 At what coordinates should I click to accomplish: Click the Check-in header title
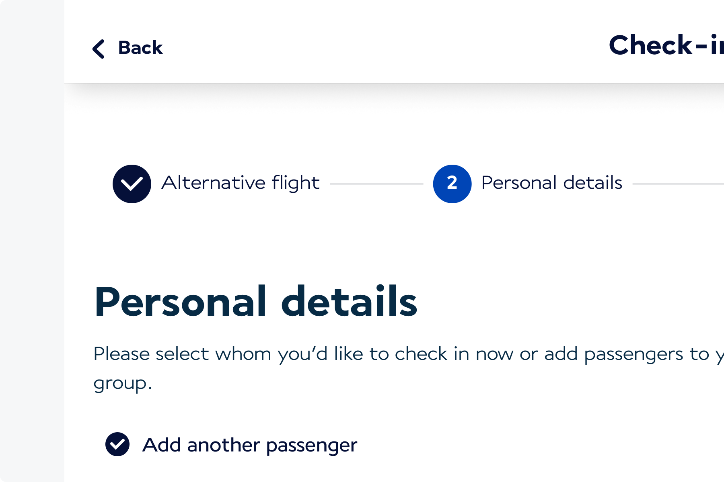(x=666, y=45)
